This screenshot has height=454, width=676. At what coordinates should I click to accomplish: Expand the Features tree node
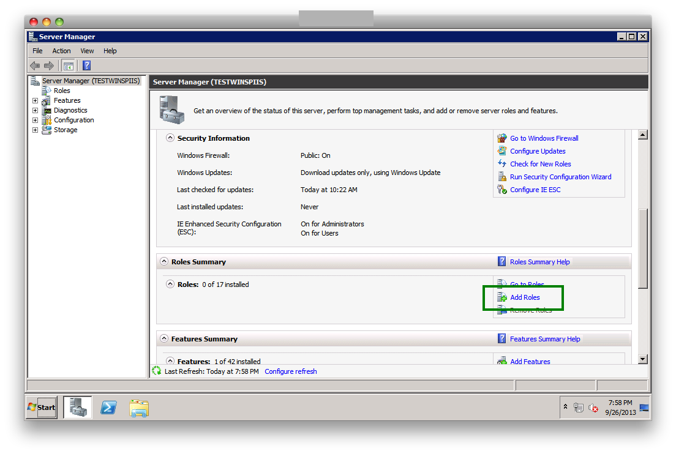[x=35, y=100]
